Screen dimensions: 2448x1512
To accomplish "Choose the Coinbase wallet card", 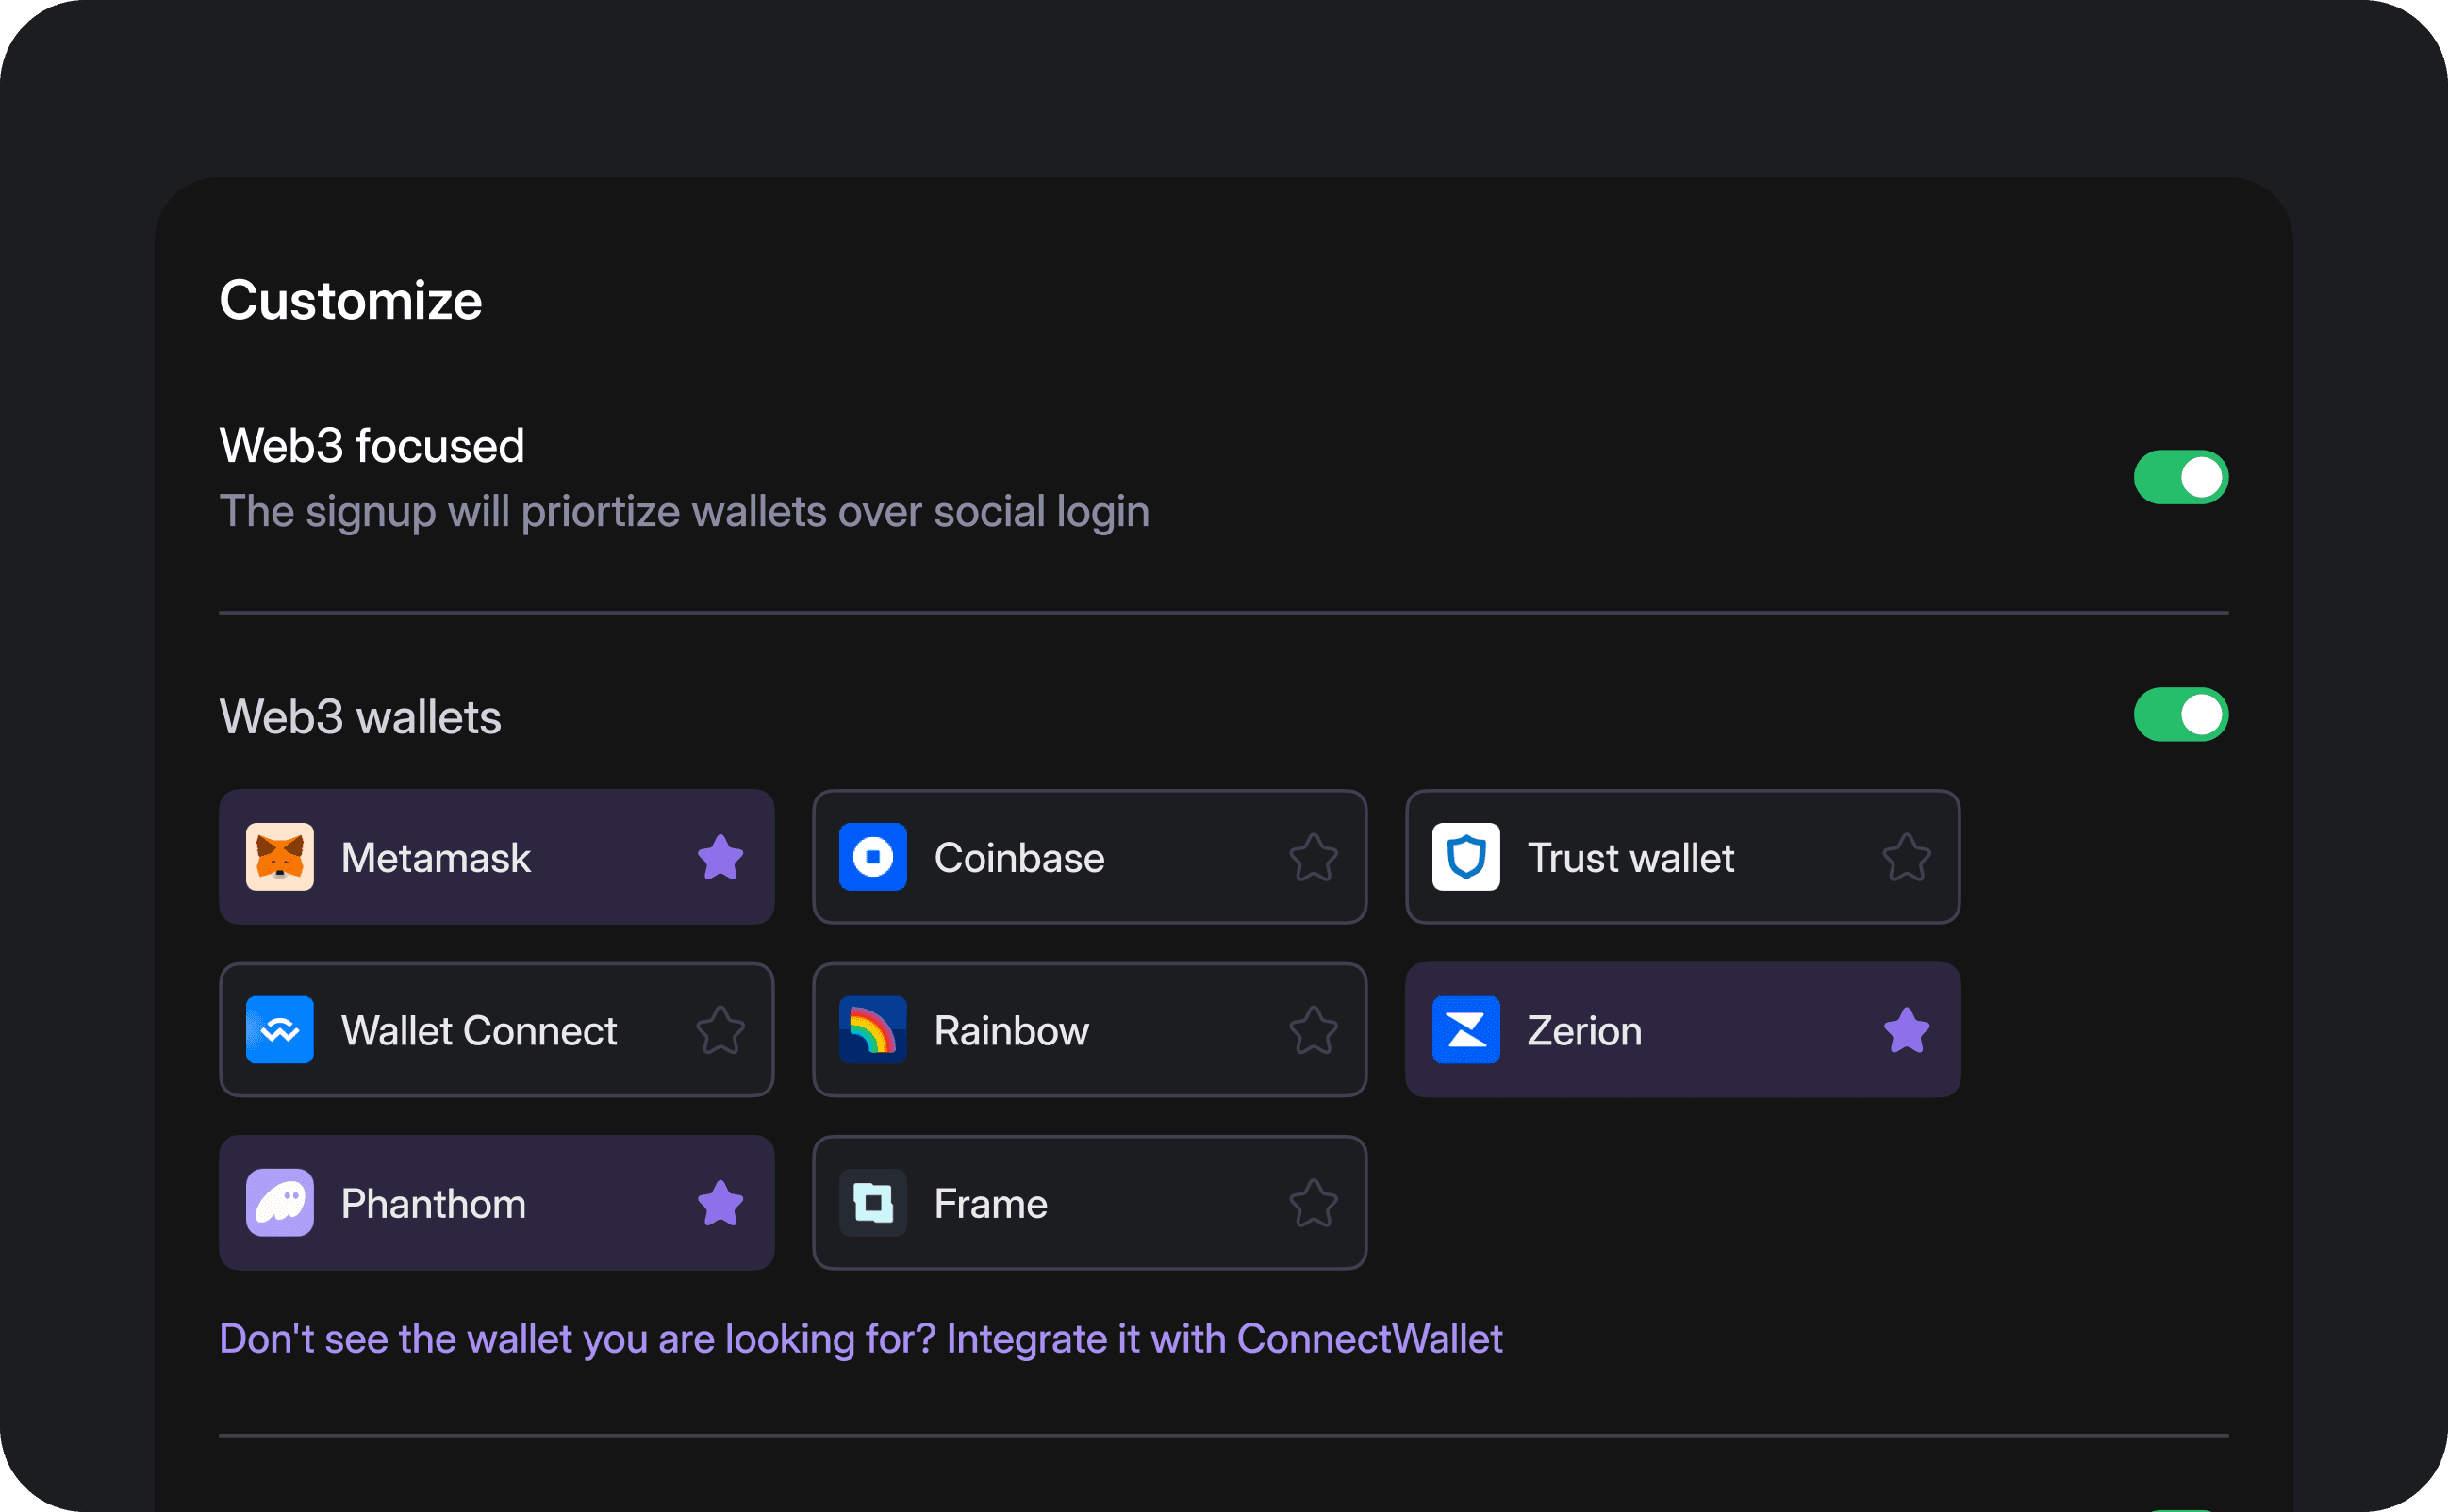I will 1090,857.
